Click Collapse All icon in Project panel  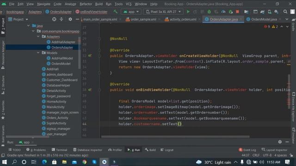tap(62, 19)
